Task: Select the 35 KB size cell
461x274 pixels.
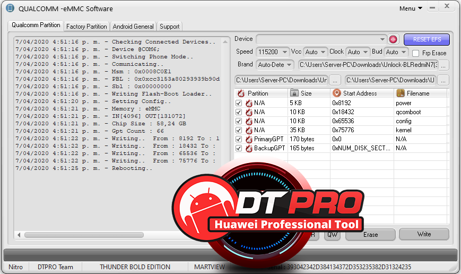Action: pyautogui.click(x=309, y=130)
